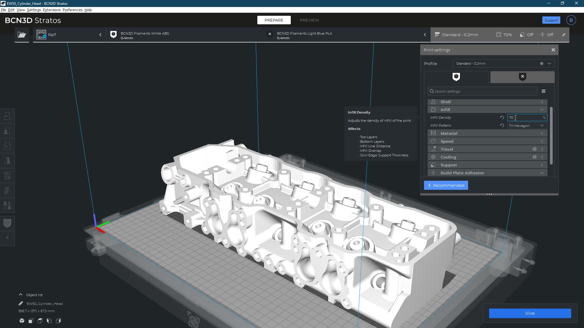Click 70% infill summary in top bar
Viewport: 584px width, 328px height.
[x=504, y=35]
